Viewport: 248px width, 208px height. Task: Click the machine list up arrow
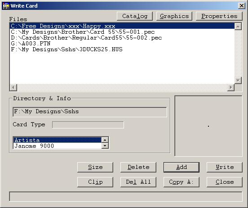105,140
